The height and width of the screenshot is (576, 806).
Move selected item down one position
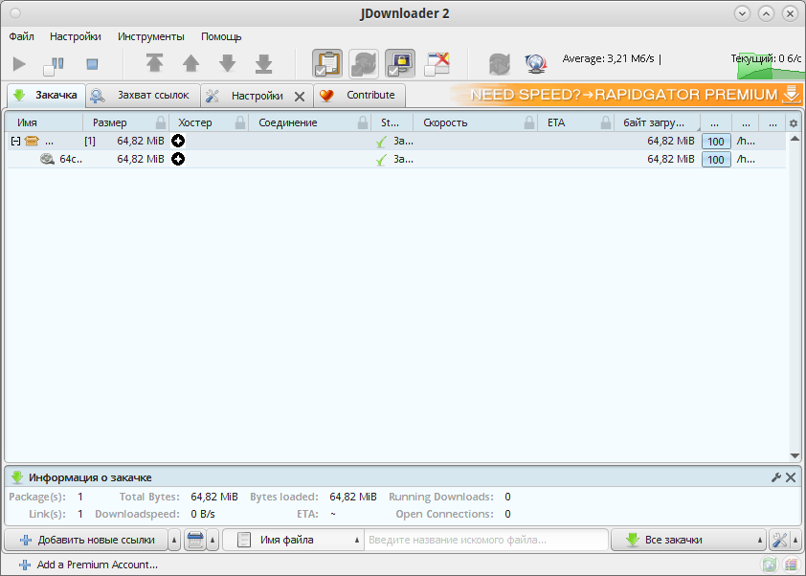point(227,64)
